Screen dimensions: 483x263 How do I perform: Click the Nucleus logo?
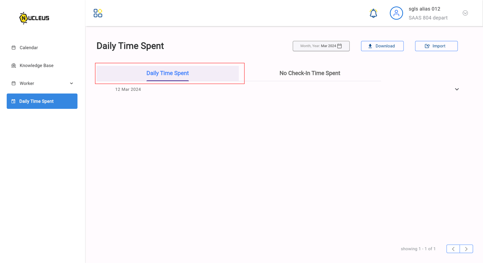(x=34, y=18)
